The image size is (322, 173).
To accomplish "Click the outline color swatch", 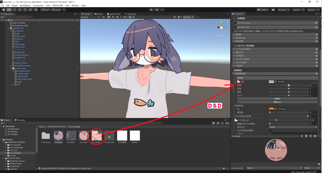I will (271, 81).
